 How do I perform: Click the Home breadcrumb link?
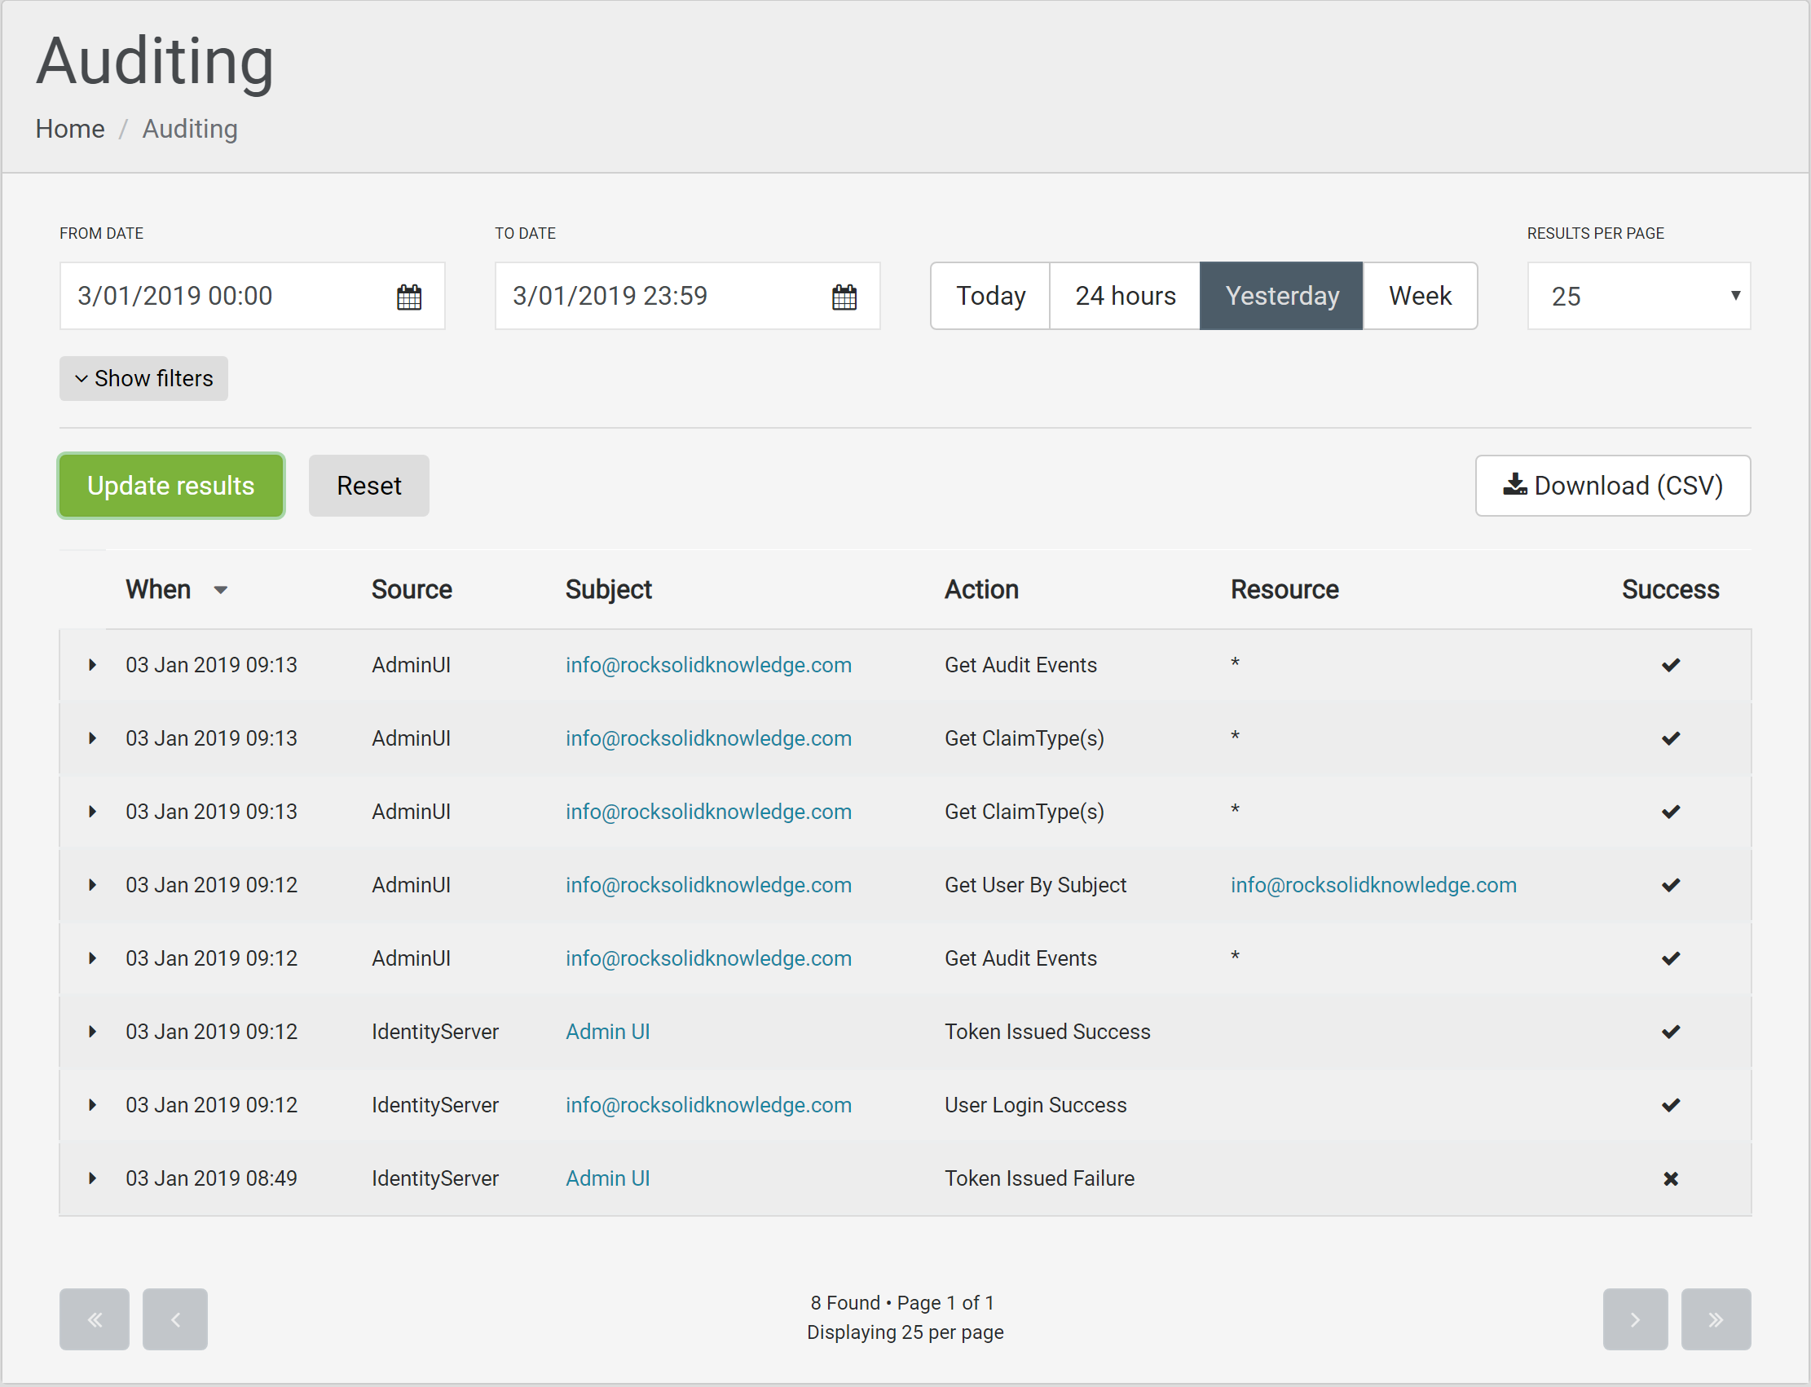(x=70, y=129)
